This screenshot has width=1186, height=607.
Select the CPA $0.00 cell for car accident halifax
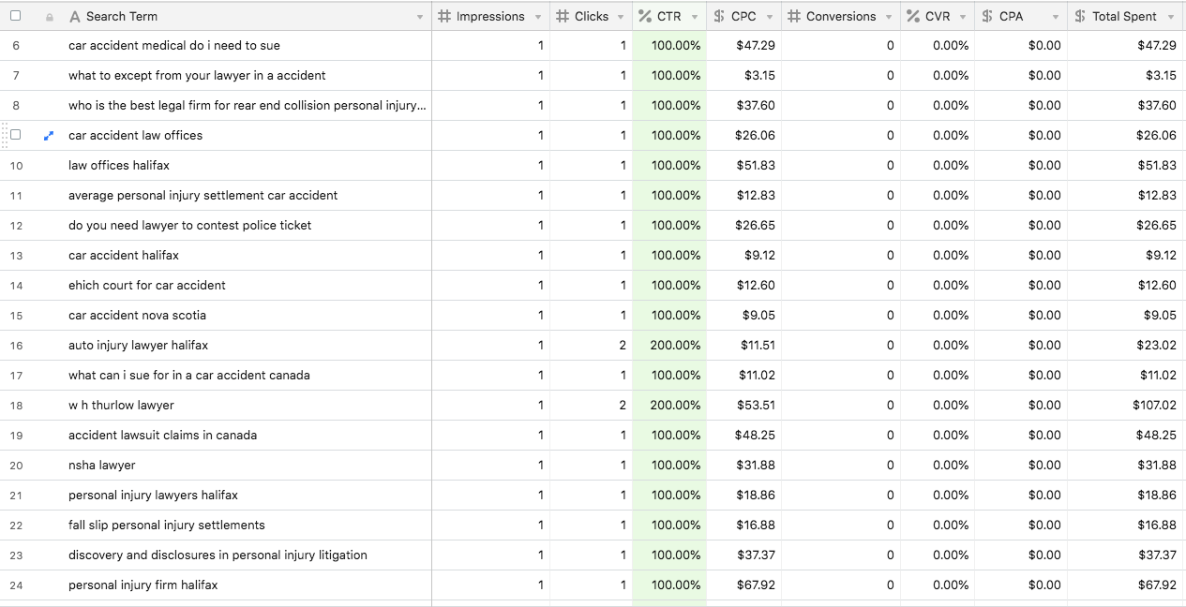tap(1021, 255)
